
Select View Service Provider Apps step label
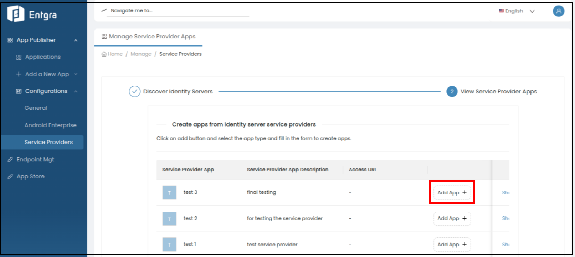(x=498, y=92)
